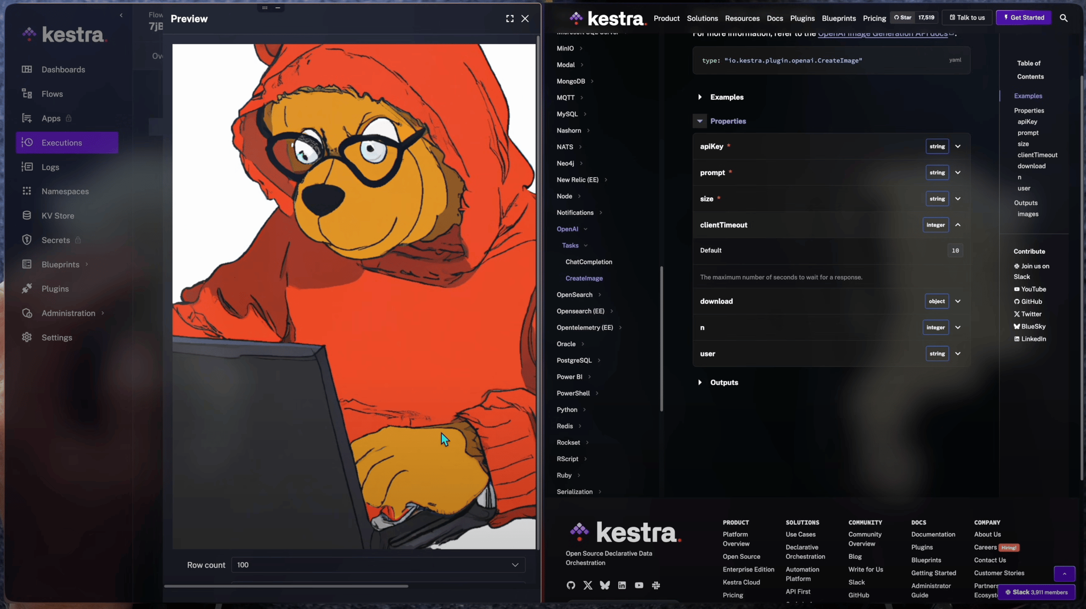Open GitHub icon in website footer
Screen dimensions: 1086x609
(x=571, y=585)
